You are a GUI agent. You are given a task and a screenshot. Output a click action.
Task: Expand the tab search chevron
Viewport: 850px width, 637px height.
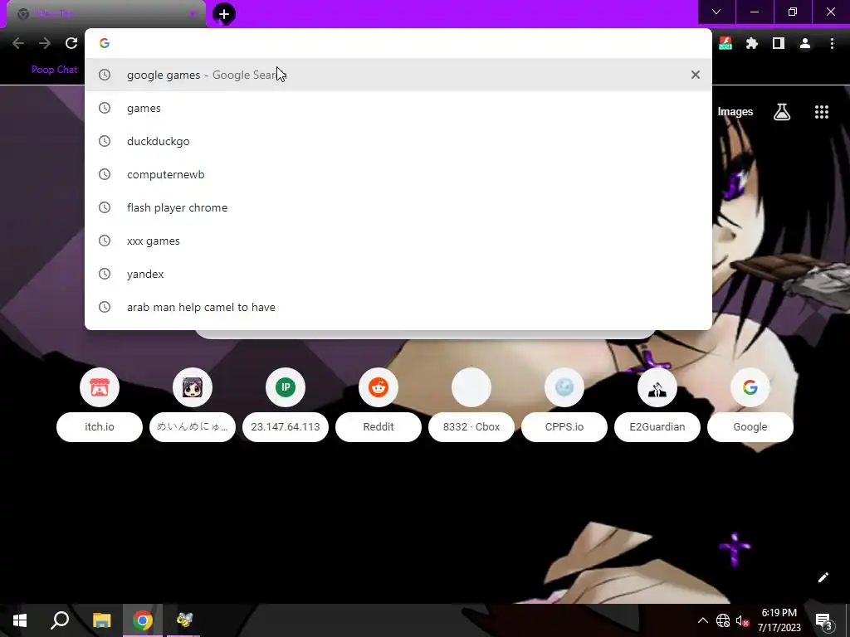(716, 12)
